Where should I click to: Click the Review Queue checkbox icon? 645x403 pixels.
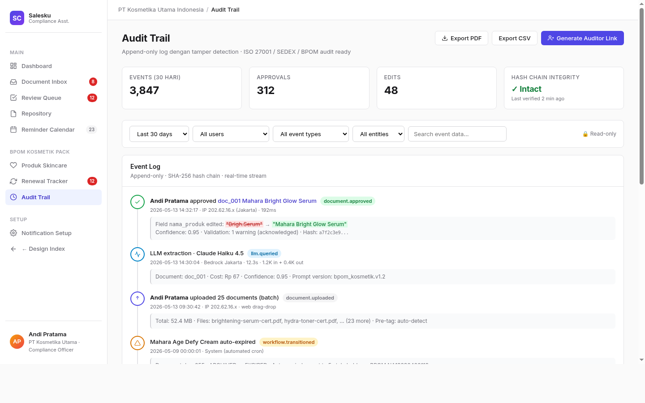[x=13, y=98]
